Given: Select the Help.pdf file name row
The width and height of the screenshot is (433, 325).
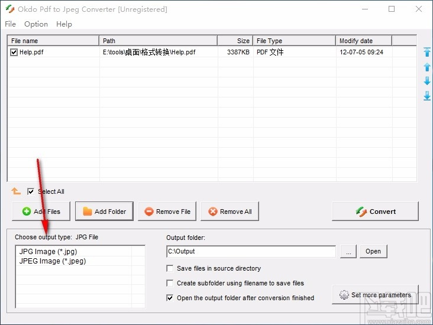Looking at the screenshot, I should tap(31, 52).
